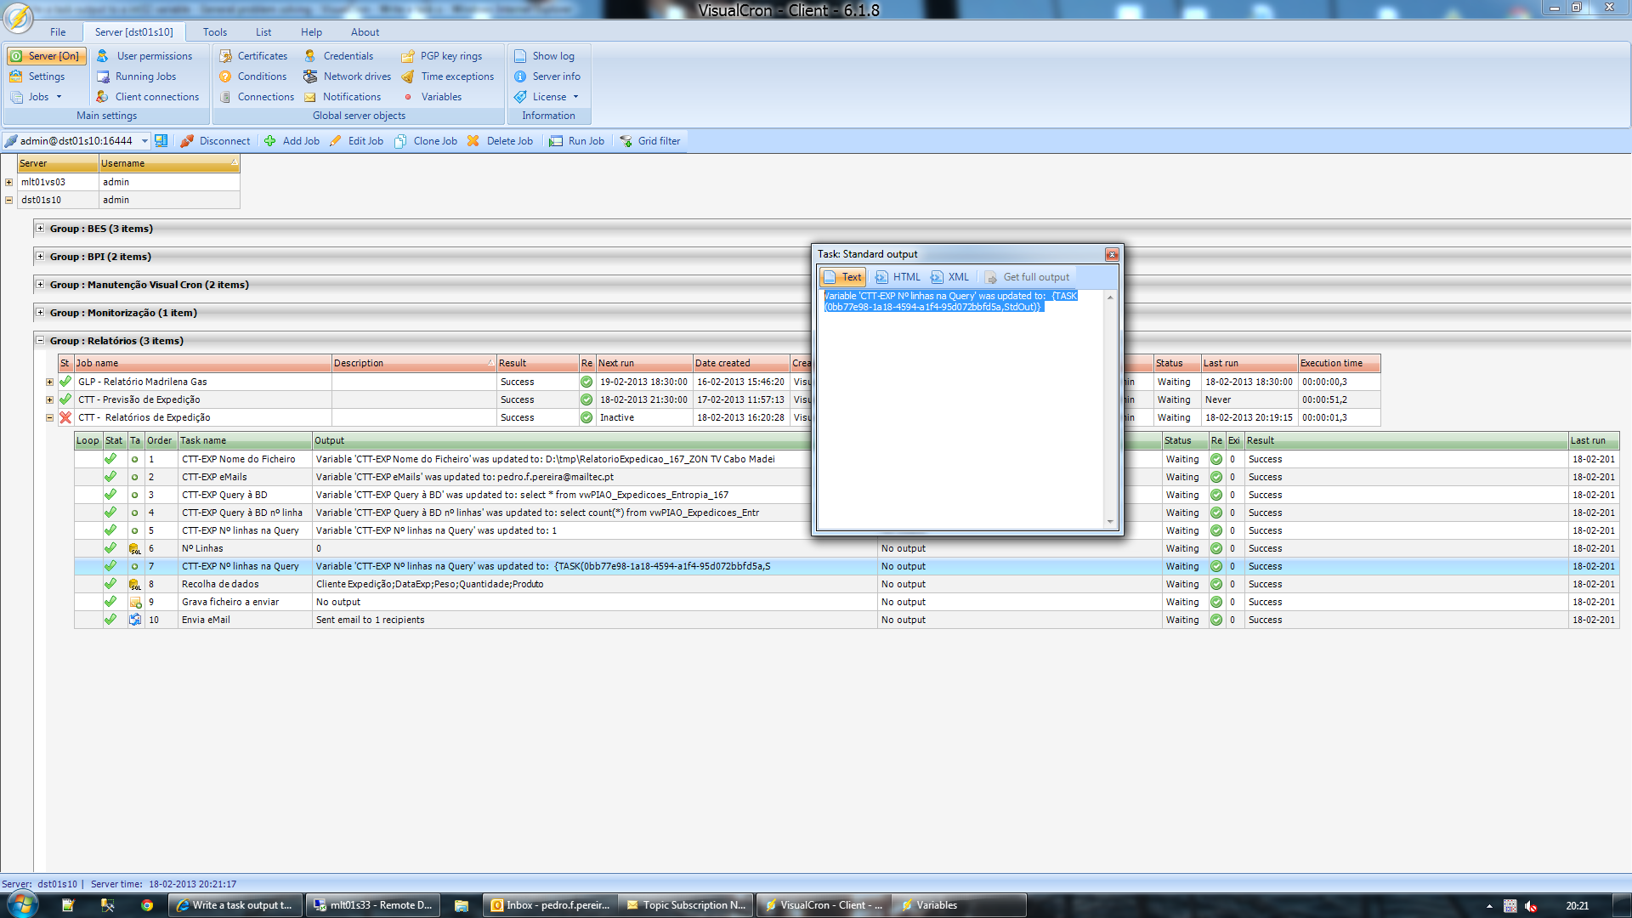Screen dimensions: 1632x918
Task: Click Edit Job
Action: (x=356, y=141)
